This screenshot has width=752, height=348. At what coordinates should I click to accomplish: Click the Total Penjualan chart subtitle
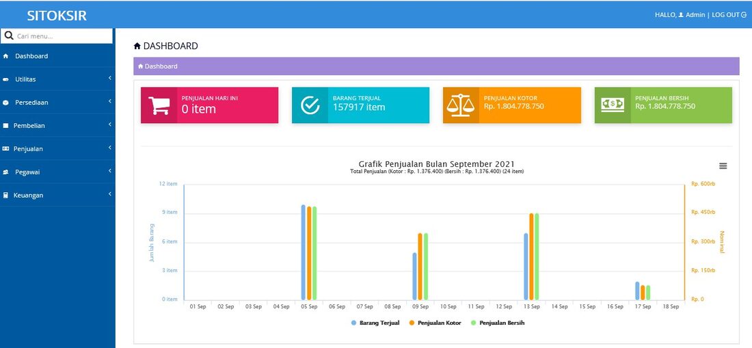tap(437, 171)
